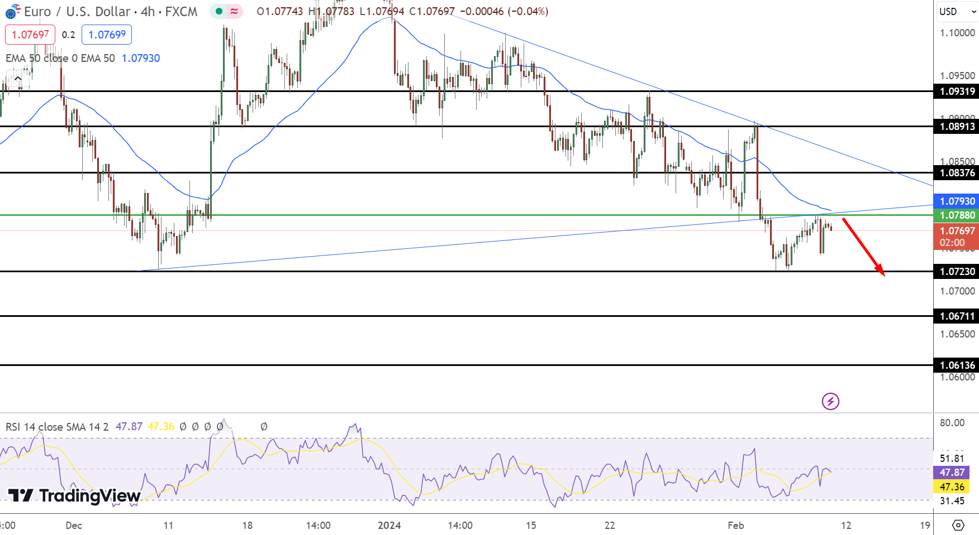Click the purple RSI axis label 47.87
The width and height of the screenshot is (979, 535).
(952, 472)
